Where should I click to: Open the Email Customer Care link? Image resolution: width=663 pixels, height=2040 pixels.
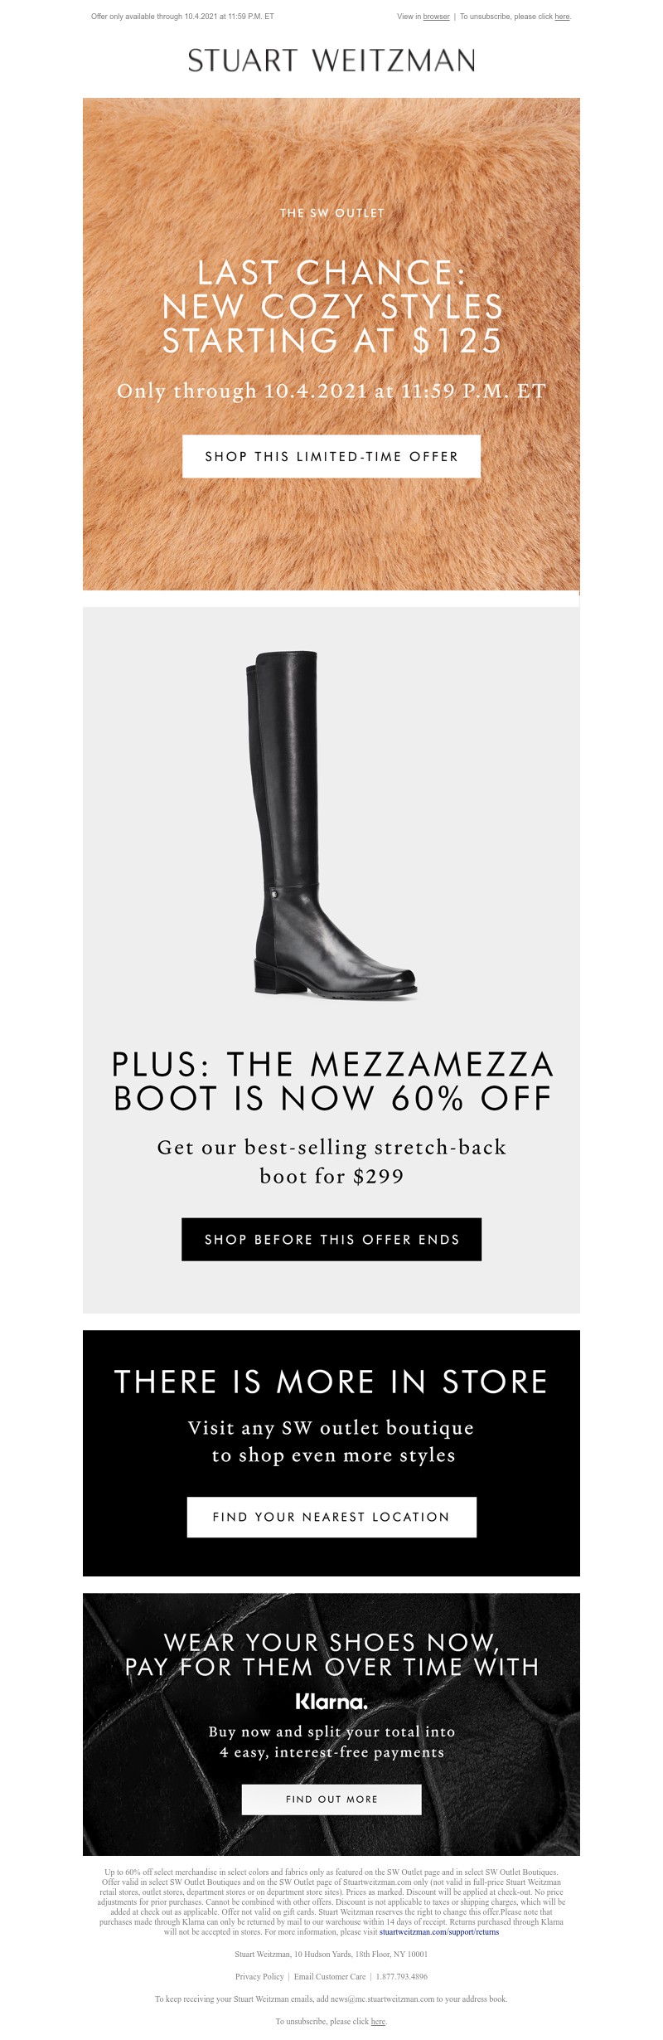point(330,1976)
